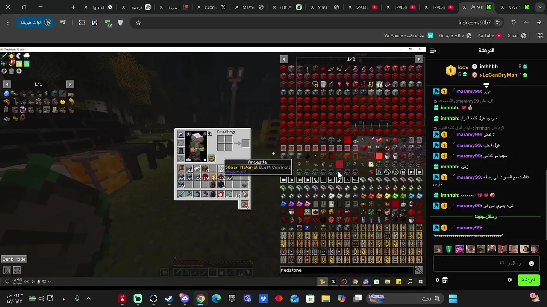The image size is (547, 307).
Task: Go to next JEI item page arrow
Action: point(419,59)
